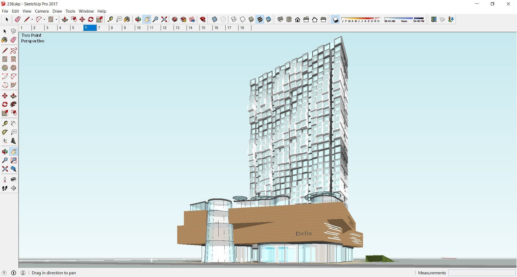Select the Walk footprints tool
Viewport: 517px width, 277px height.
click(x=5, y=188)
